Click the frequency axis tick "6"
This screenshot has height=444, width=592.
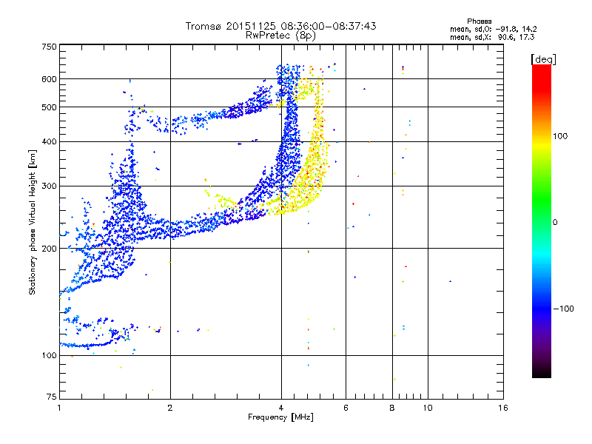tap(346, 408)
